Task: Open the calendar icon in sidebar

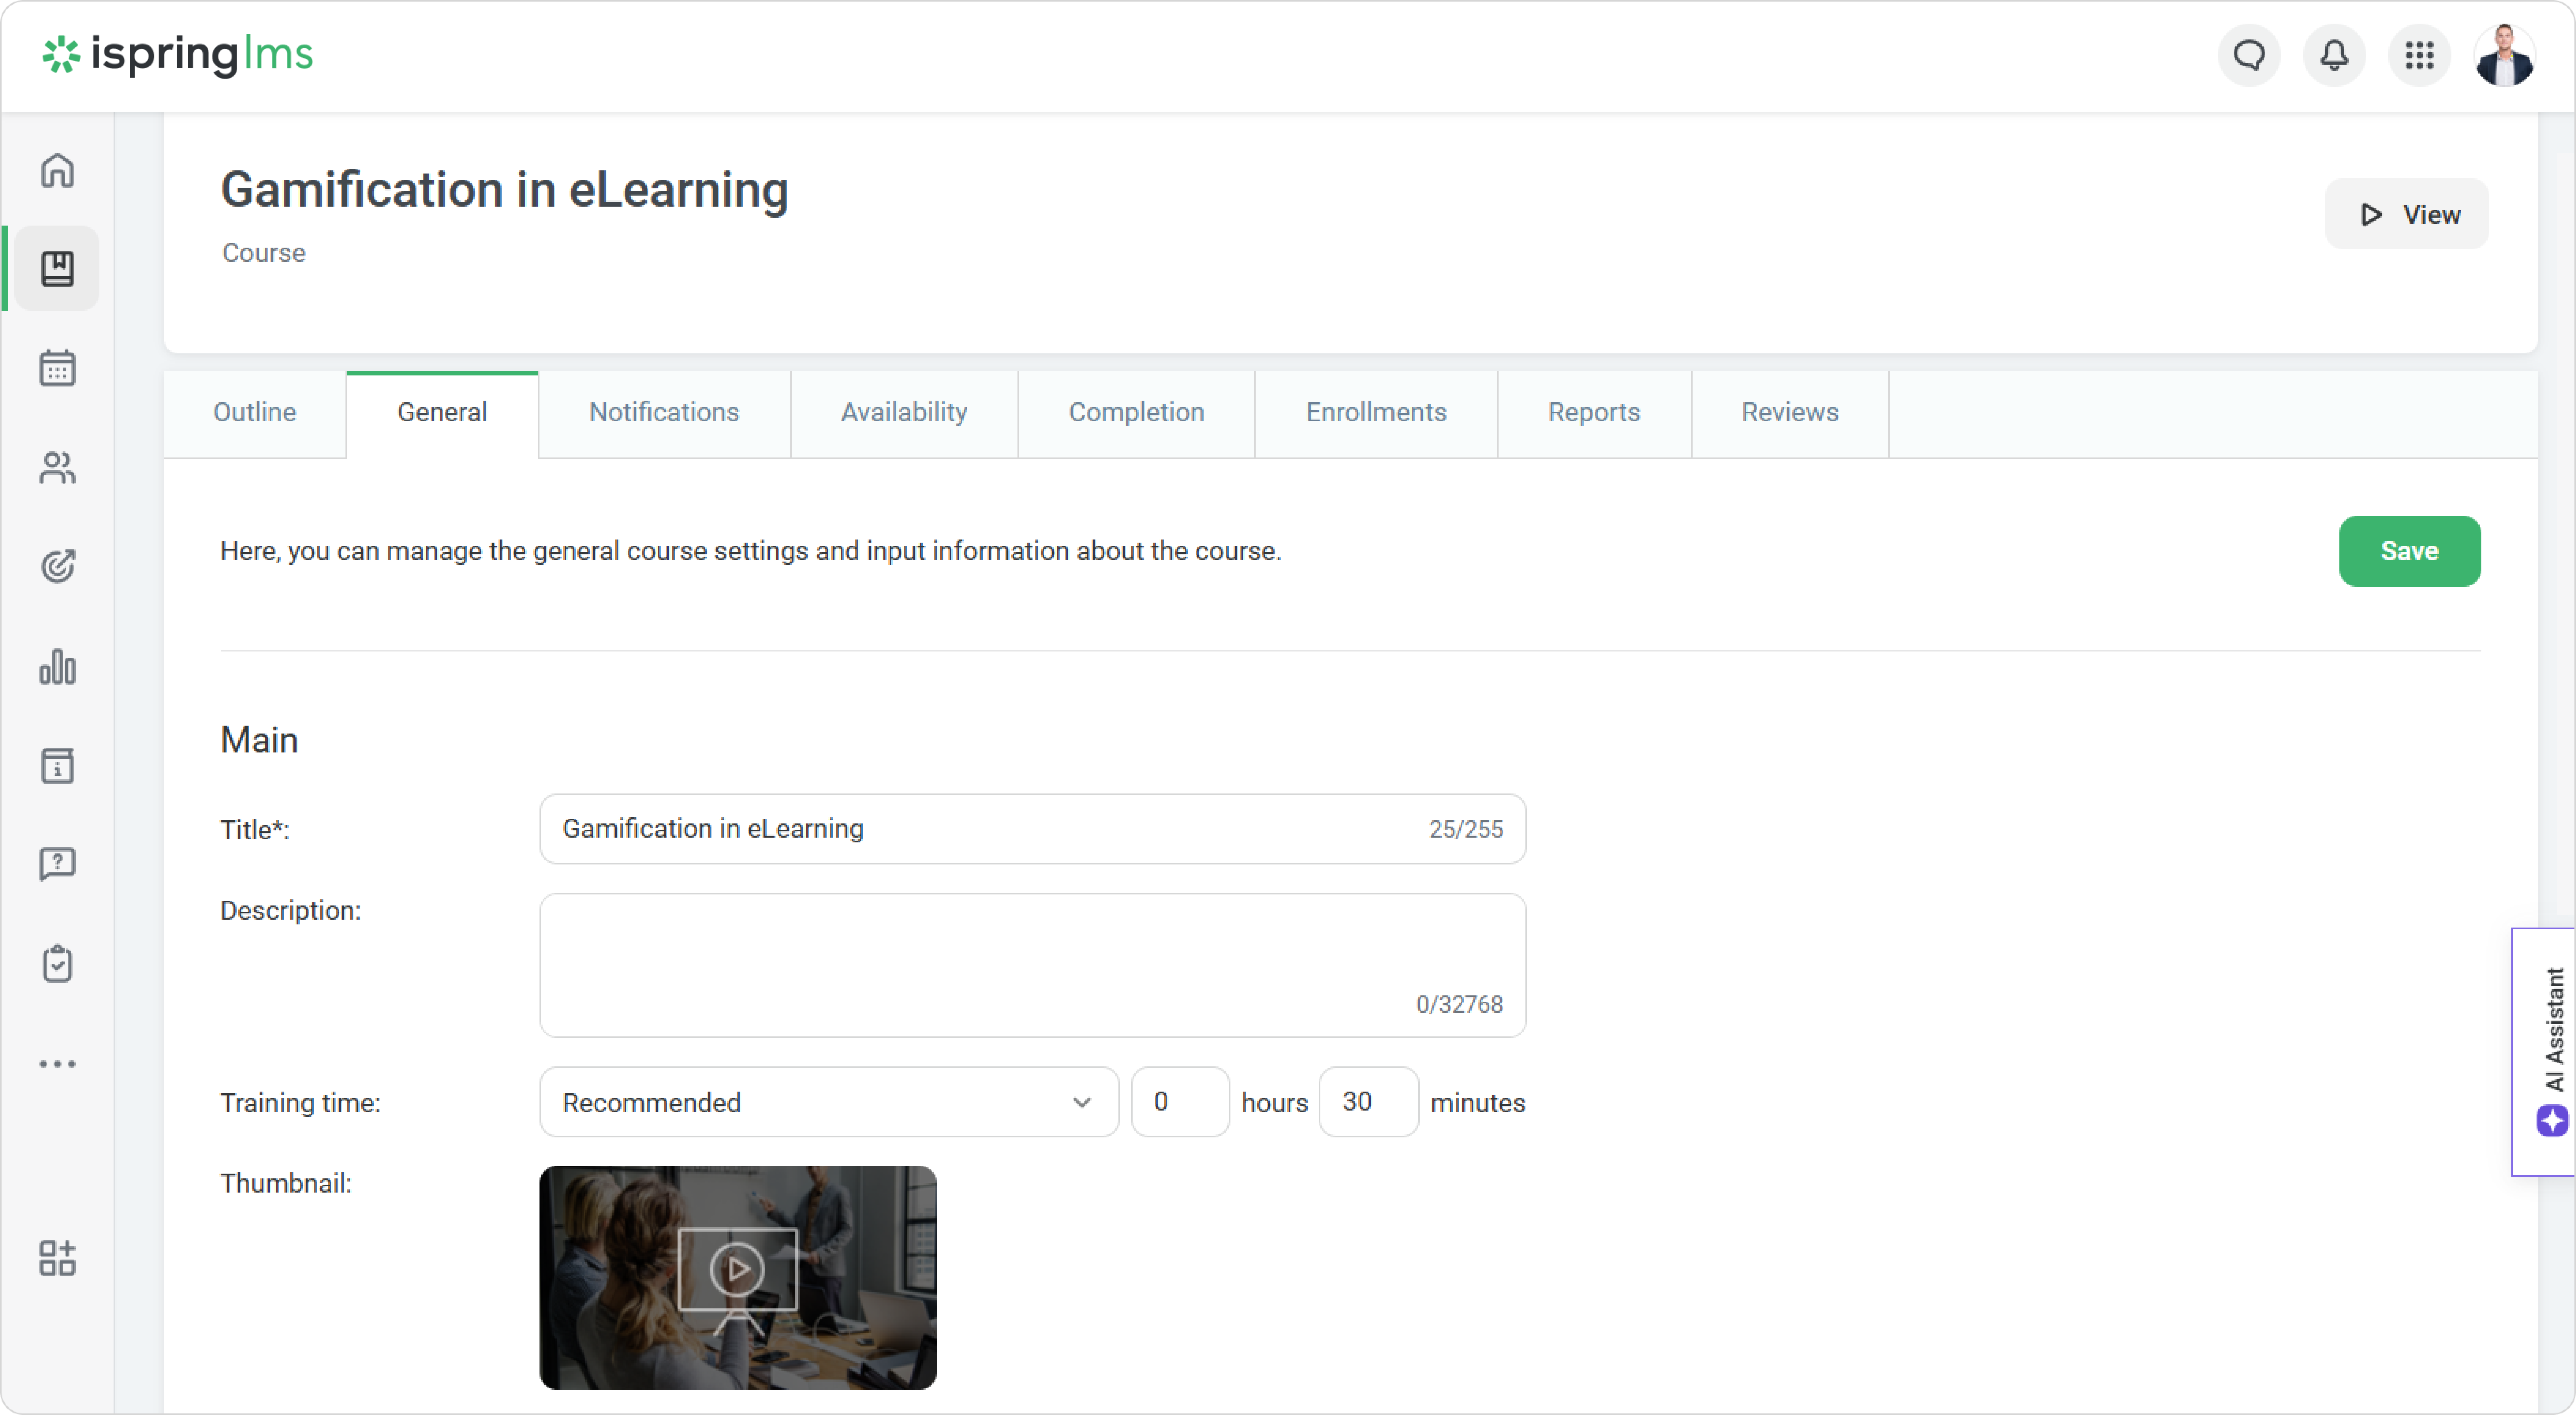Action: pyautogui.click(x=57, y=368)
